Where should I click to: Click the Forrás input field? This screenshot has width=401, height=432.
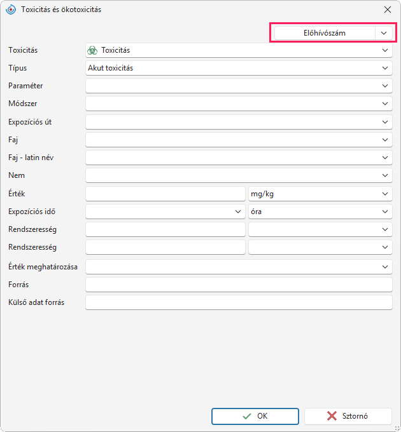point(239,285)
